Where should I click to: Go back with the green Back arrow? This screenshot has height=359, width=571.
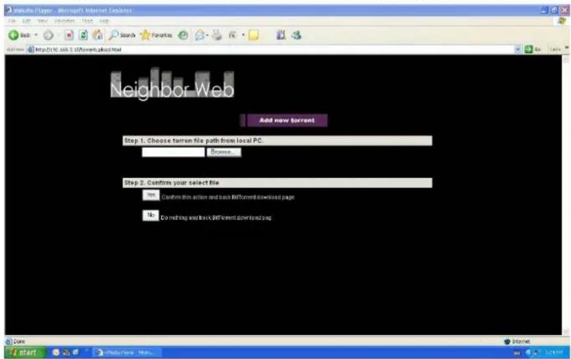tap(19, 35)
